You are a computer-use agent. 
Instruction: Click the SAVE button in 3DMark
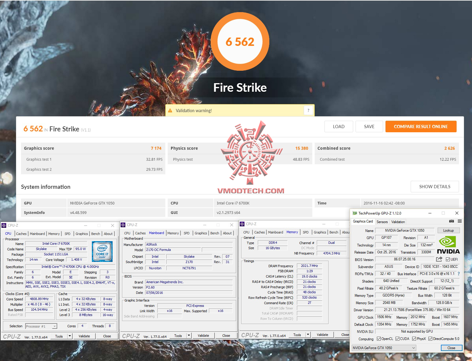tap(369, 127)
